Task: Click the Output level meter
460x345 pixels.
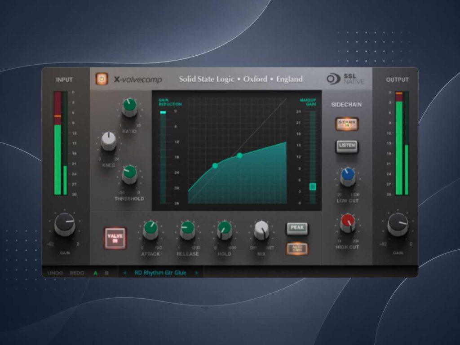Action: coord(402,143)
